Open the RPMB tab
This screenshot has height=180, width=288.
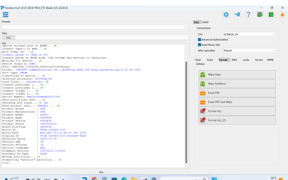(270, 60)
